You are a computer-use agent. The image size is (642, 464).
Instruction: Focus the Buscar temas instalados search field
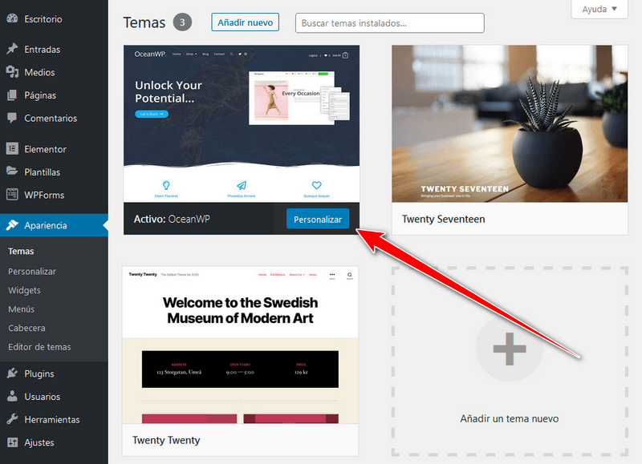(x=390, y=23)
